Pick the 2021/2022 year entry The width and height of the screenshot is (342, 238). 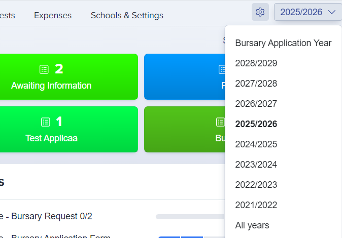pos(256,205)
